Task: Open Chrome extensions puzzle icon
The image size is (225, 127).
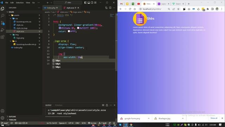Action: 208,9
